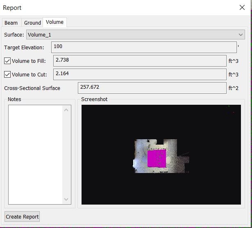Uncheck the Volume to Fill checkbox

(7, 61)
